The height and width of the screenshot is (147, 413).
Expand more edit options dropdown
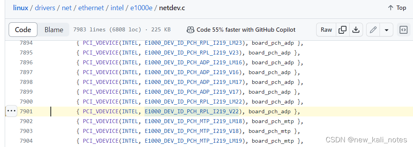(x=386, y=30)
